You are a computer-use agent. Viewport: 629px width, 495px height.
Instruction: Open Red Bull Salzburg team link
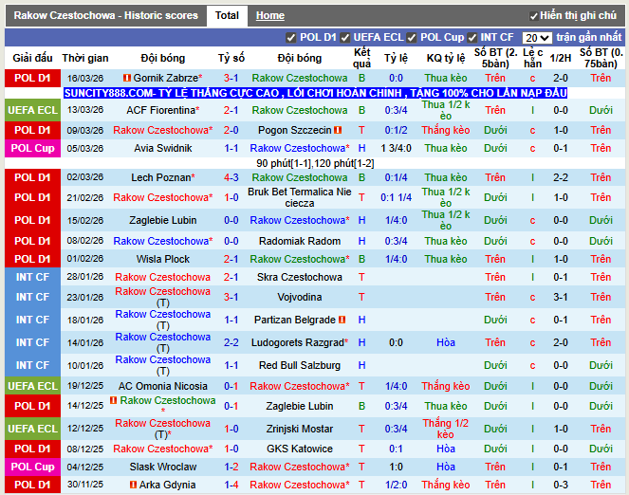[299, 366]
